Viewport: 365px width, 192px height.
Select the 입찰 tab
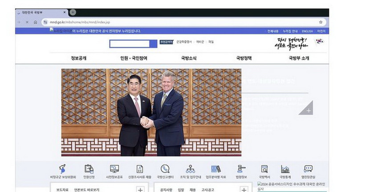pyautogui.click(x=181, y=190)
